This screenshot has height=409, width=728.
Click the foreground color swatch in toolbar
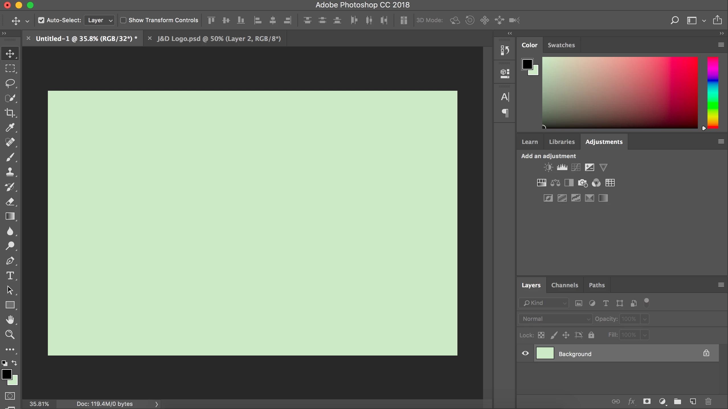pyautogui.click(x=7, y=374)
